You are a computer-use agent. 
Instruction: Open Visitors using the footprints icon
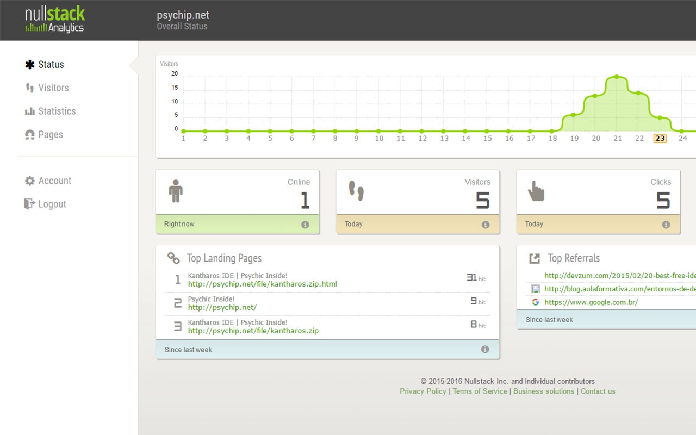(x=30, y=88)
